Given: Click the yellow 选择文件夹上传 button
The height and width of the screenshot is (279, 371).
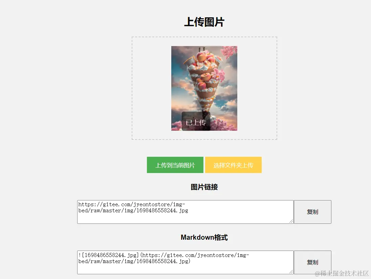Looking at the screenshot, I should click(x=233, y=165).
